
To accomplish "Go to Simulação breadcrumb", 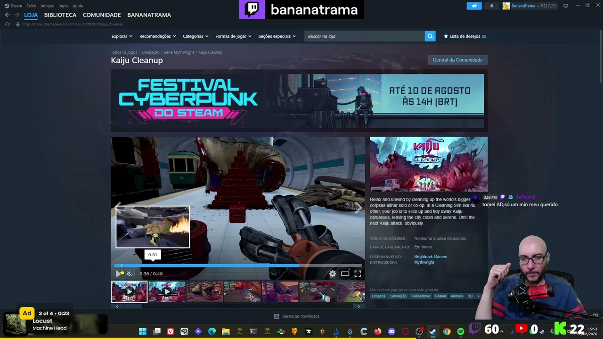I will 150,52.
